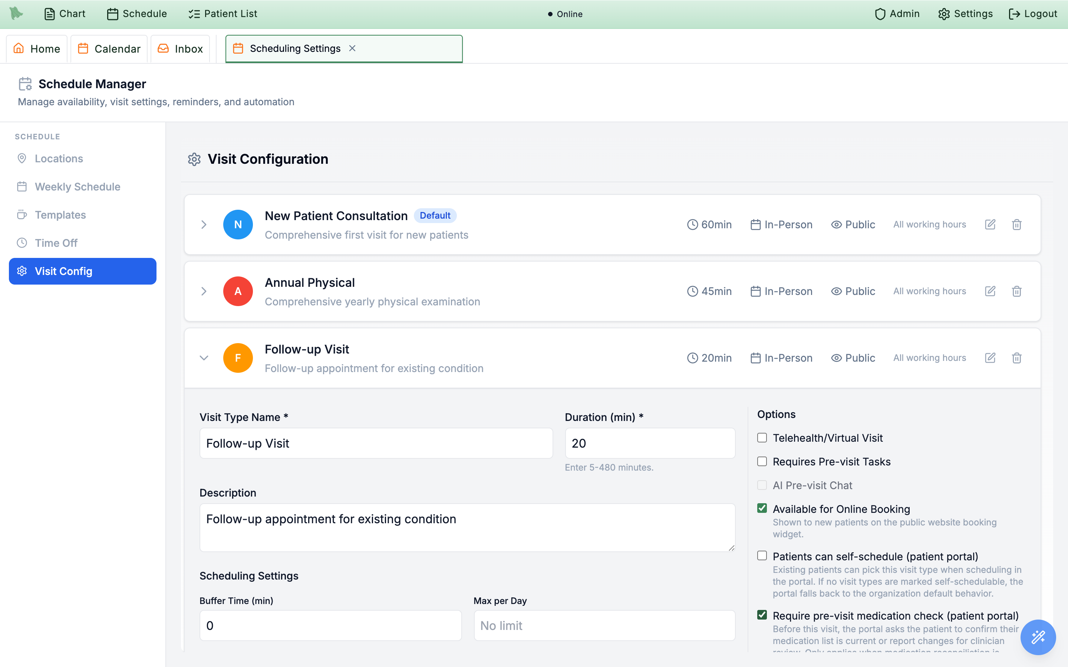Select Visit Config in the sidebar
The width and height of the screenshot is (1068, 667).
coord(83,271)
